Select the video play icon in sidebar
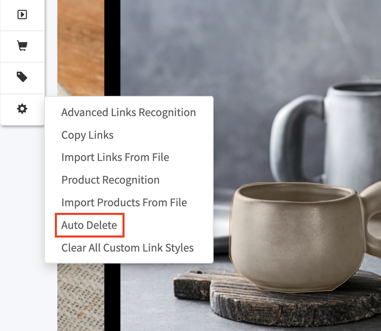Viewport: 381px width, 331px height. coord(22,14)
